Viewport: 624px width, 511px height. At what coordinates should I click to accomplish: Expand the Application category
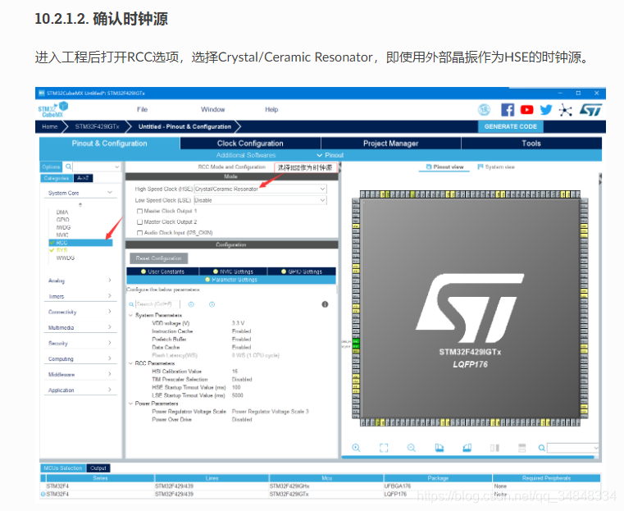tap(80, 390)
